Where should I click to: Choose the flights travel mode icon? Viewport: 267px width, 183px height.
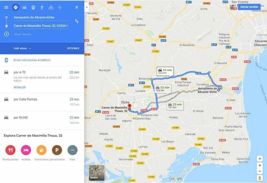click(x=60, y=7)
